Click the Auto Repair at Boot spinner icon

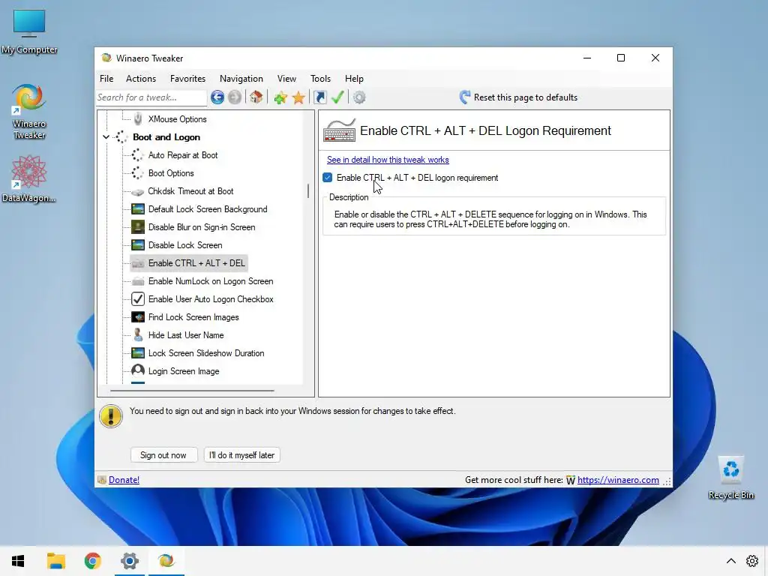click(x=138, y=155)
